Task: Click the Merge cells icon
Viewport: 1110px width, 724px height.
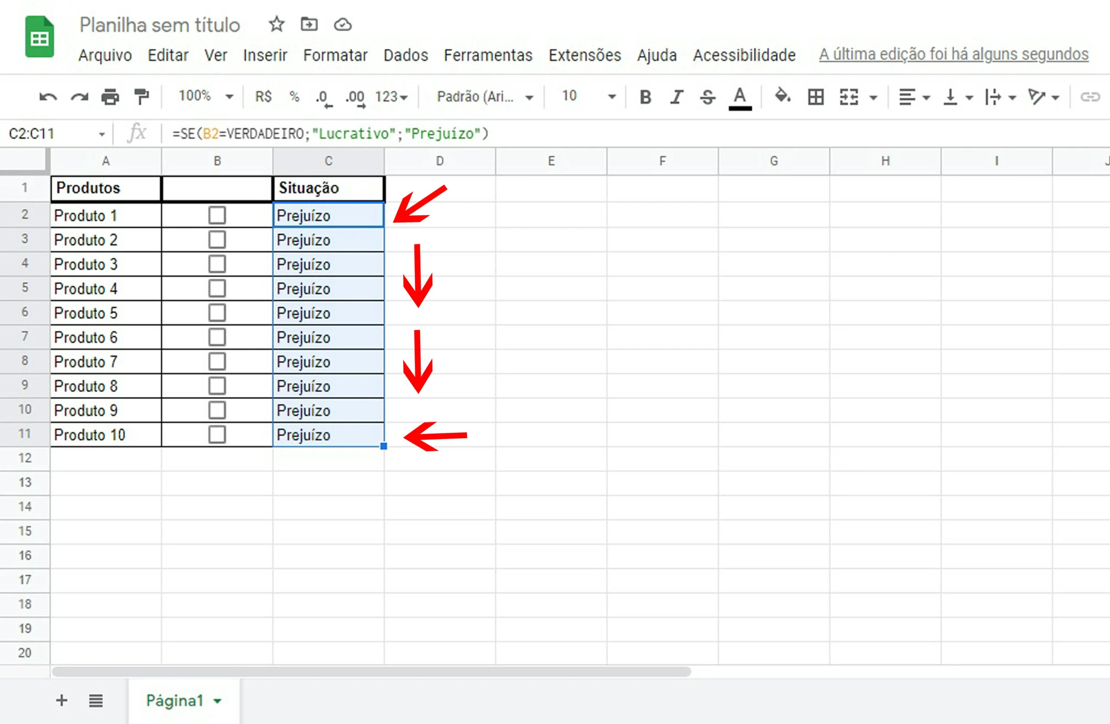Action: [849, 97]
